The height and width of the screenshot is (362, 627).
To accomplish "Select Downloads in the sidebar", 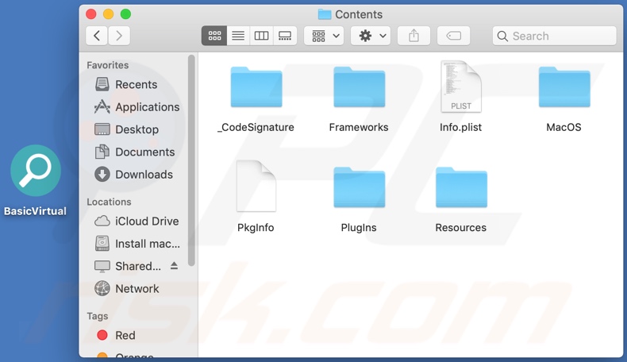I will pos(144,175).
